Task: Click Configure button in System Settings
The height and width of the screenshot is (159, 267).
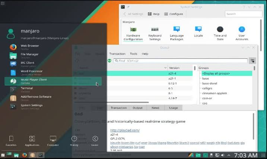Action: click(174, 14)
